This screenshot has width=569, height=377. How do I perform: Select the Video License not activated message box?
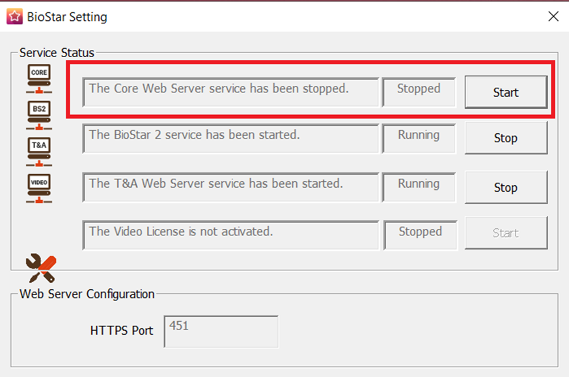(x=230, y=235)
